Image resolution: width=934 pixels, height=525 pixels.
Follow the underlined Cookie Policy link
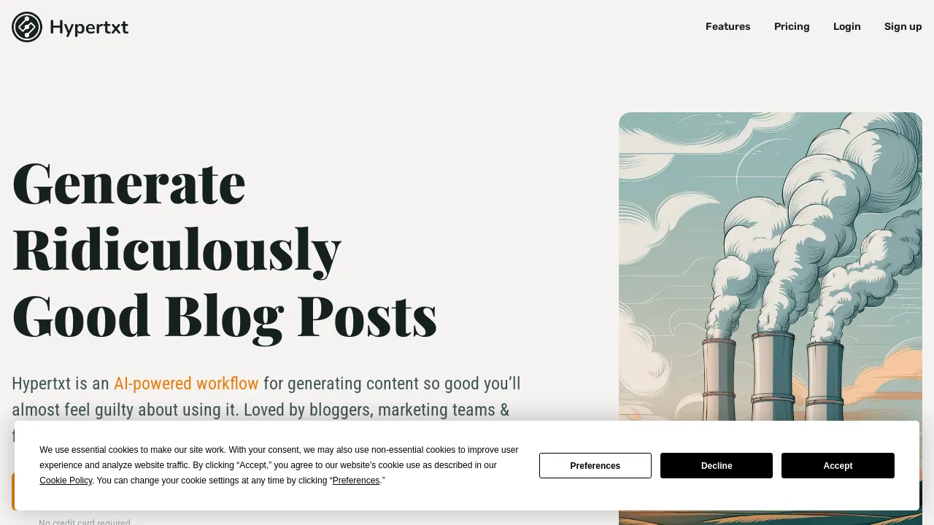pyautogui.click(x=66, y=481)
